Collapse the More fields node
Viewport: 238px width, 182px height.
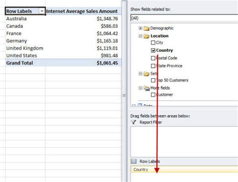coord(141,88)
